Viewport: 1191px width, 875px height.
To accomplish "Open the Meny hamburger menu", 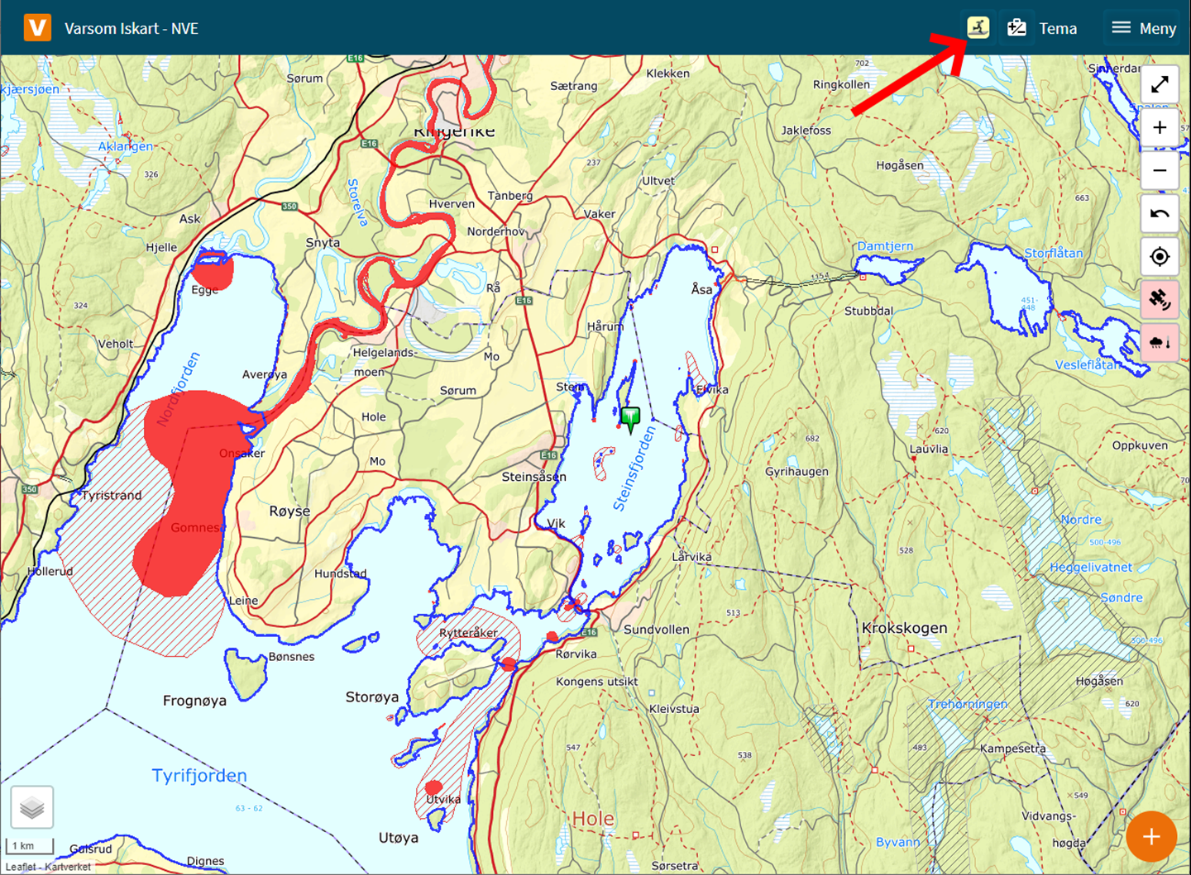I will pyautogui.click(x=1144, y=28).
